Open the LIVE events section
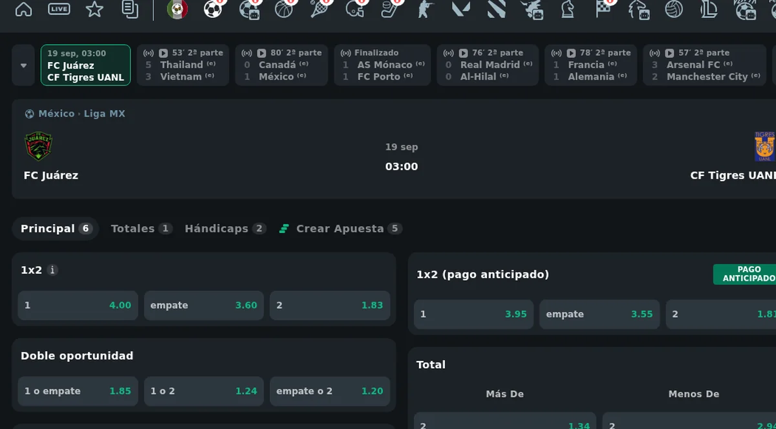Screen dimensions: 776x429 point(59,9)
